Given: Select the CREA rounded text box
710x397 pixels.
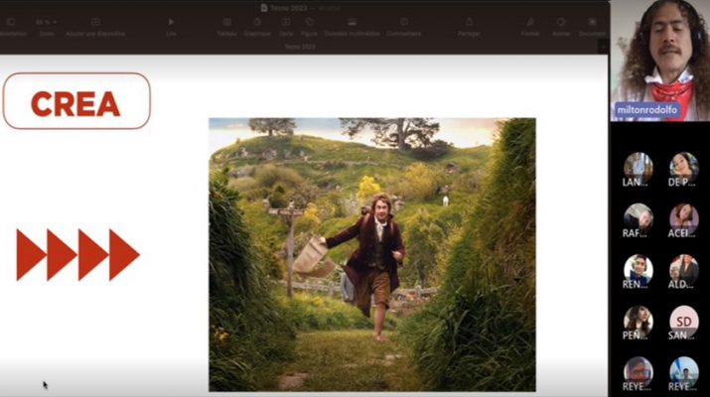Looking at the screenshot, I should (x=76, y=101).
